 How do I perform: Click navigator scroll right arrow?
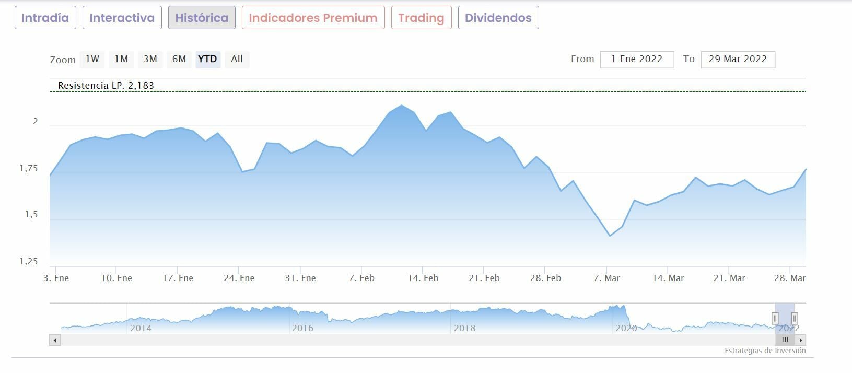(x=801, y=340)
